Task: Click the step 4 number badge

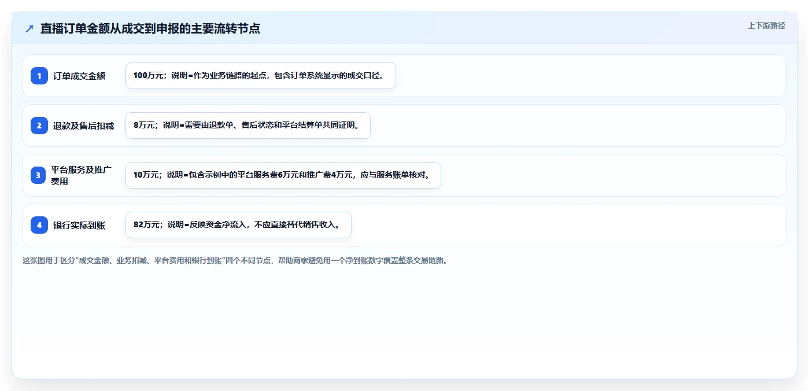Action: 39,225
